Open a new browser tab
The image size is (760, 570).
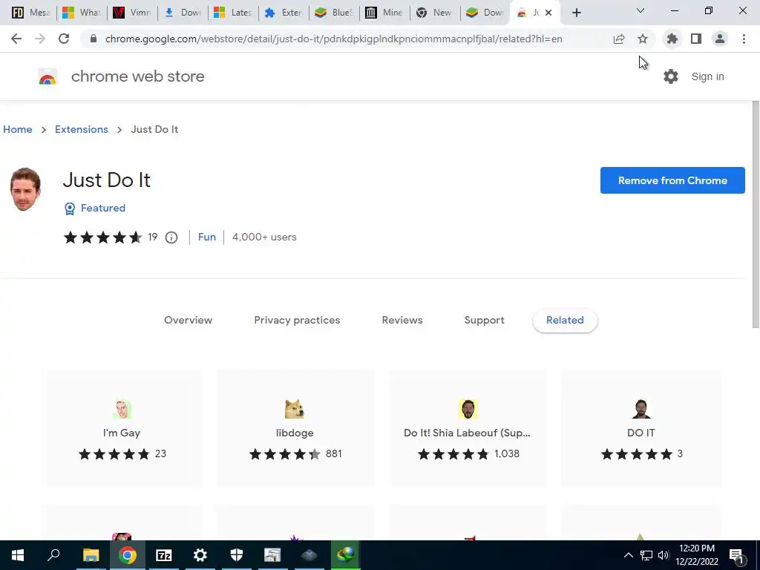pos(576,13)
